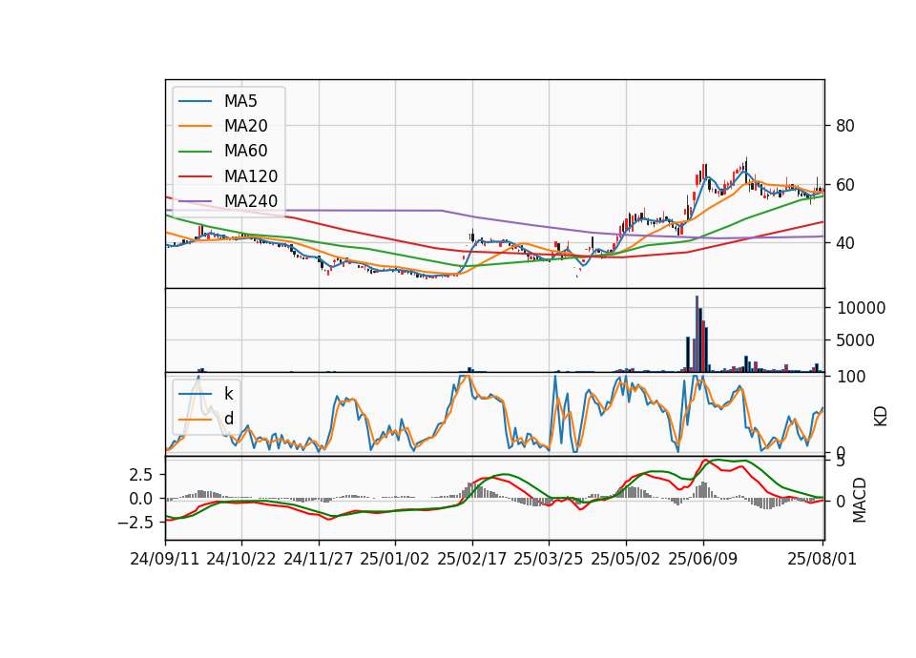
Task: Click the KD axis value 100
Action: pyautogui.click(x=851, y=377)
